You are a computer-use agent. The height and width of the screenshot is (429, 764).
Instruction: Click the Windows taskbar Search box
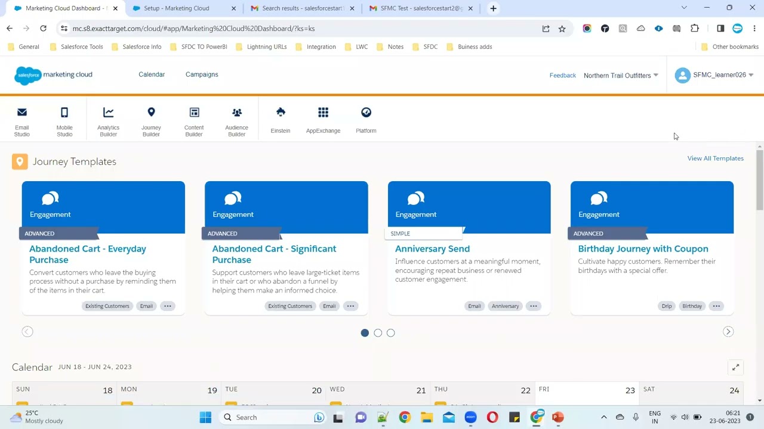click(x=272, y=417)
